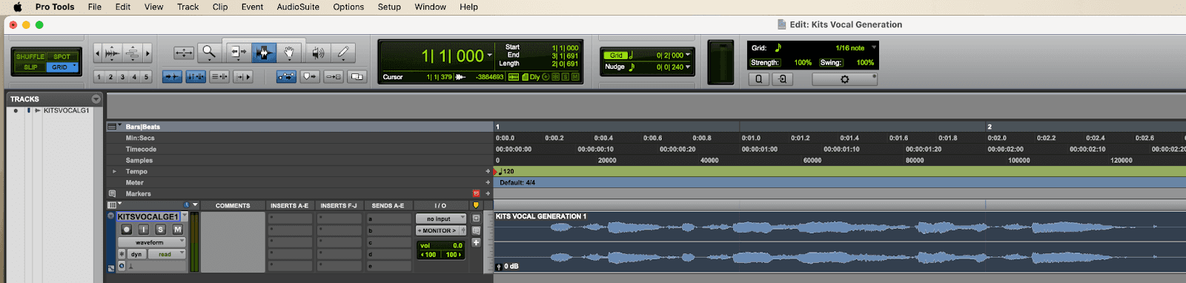This screenshot has height=283, width=1186.
Task: Open Nudge value dropdown arrow
Action: click(x=688, y=67)
